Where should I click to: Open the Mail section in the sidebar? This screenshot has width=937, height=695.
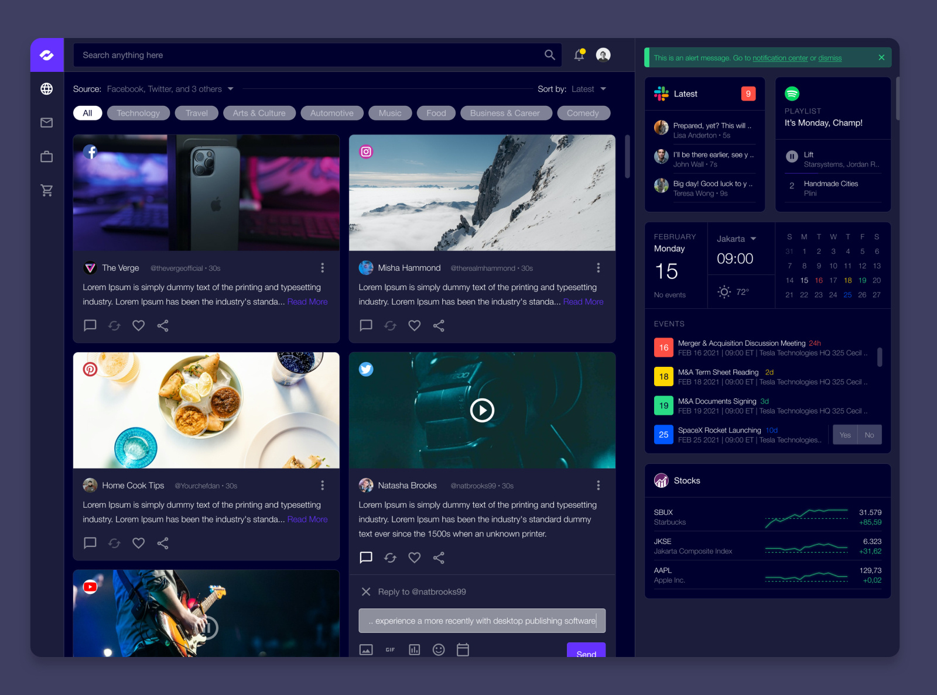pyautogui.click(x=46, y=123)
